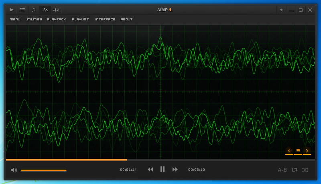Open the player view using the play icon tab

pyautogui.click(x=12, y=10)
